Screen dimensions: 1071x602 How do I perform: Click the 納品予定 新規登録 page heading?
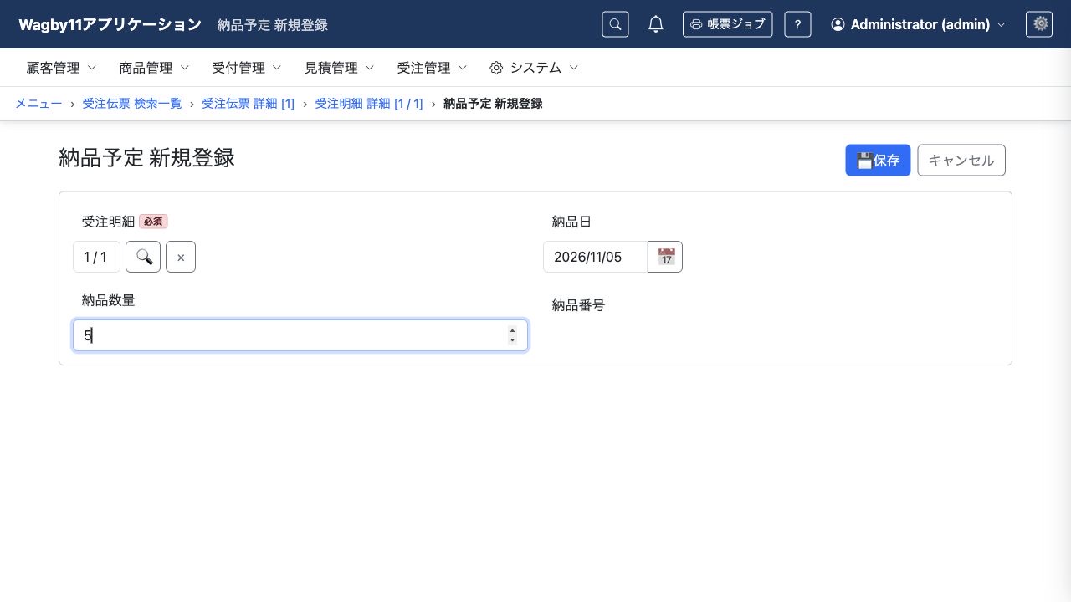(x=146, y=158)
